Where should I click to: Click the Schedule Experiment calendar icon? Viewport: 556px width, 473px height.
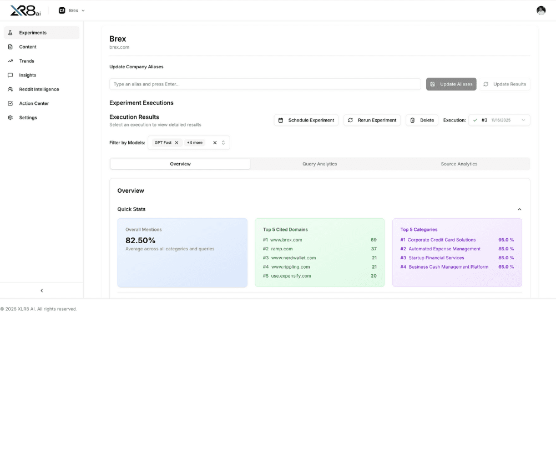tap(282, 120)
